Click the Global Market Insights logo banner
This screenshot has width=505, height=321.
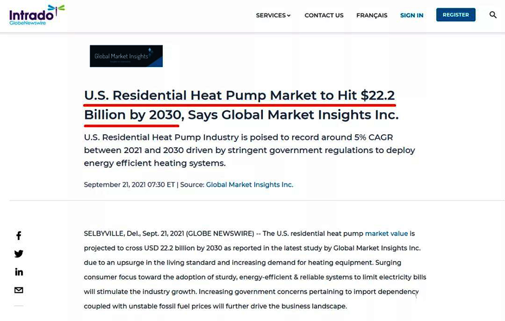126,56
